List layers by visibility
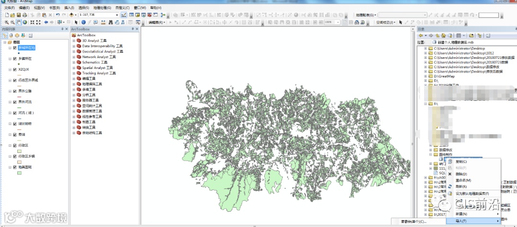517x227 pixels. [17, 35]
